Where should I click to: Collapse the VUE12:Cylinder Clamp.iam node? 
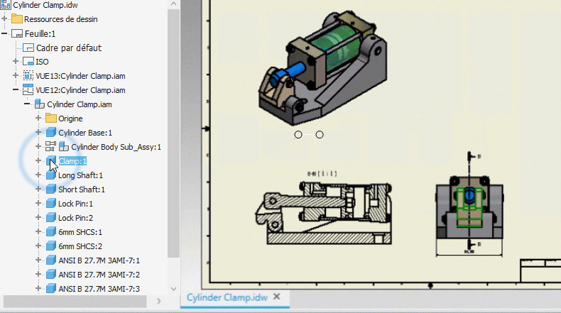tap(16, 90)
